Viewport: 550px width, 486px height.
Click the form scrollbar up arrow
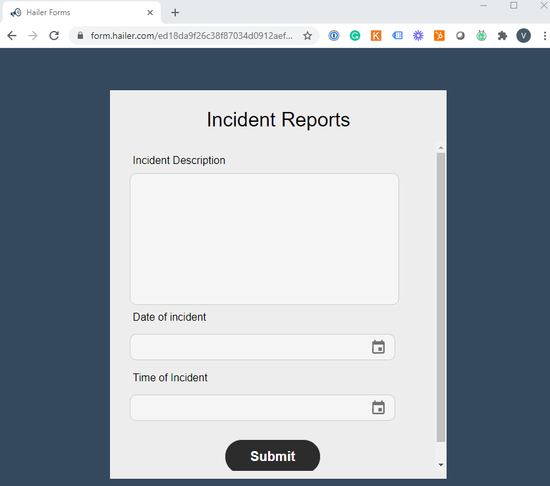click(441, 148)
